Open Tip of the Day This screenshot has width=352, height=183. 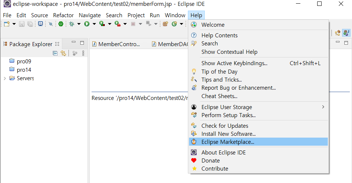pyautogui.click(x=258, y=71)
